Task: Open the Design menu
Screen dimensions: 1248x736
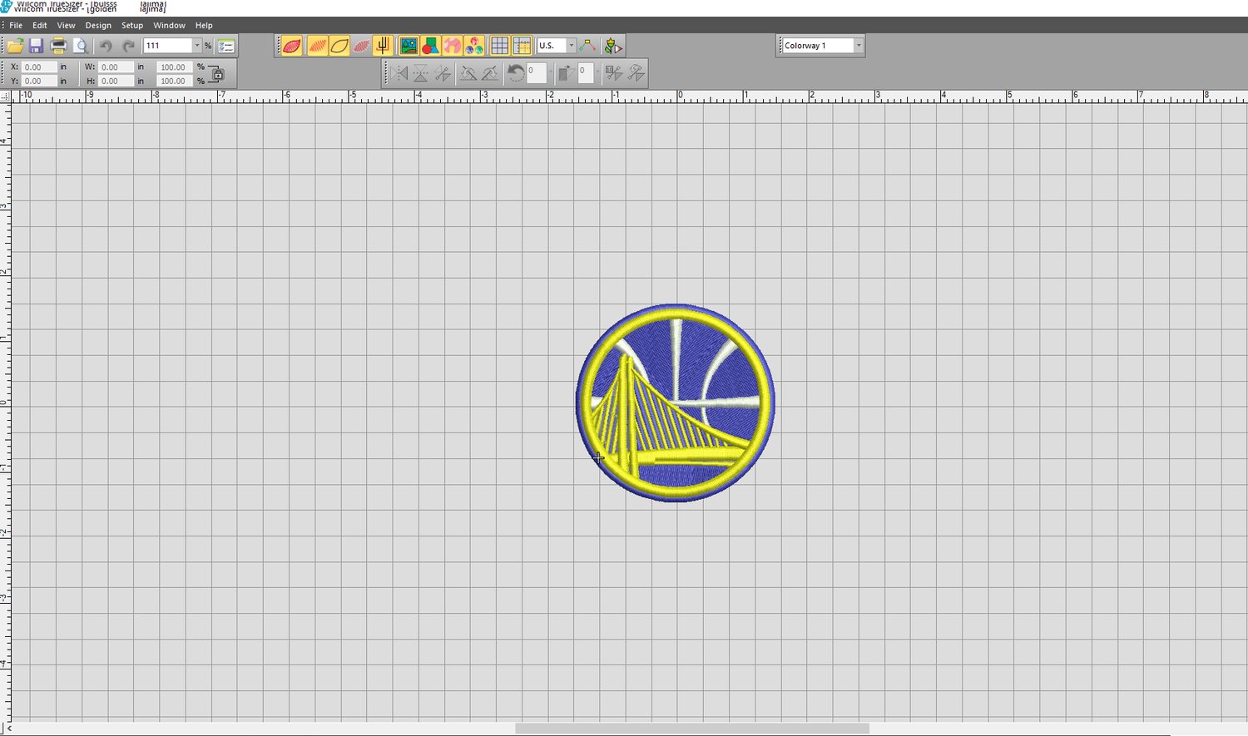Action: 98,26
